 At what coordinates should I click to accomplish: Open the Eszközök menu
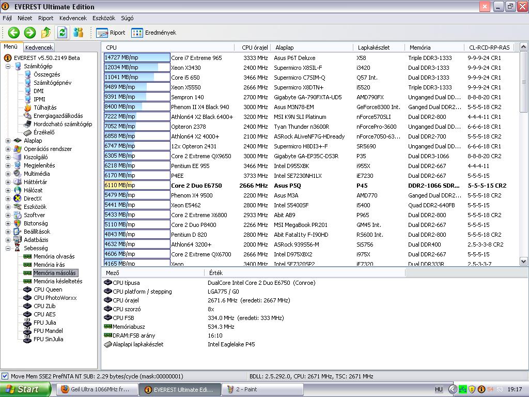[x=104, y=18]
